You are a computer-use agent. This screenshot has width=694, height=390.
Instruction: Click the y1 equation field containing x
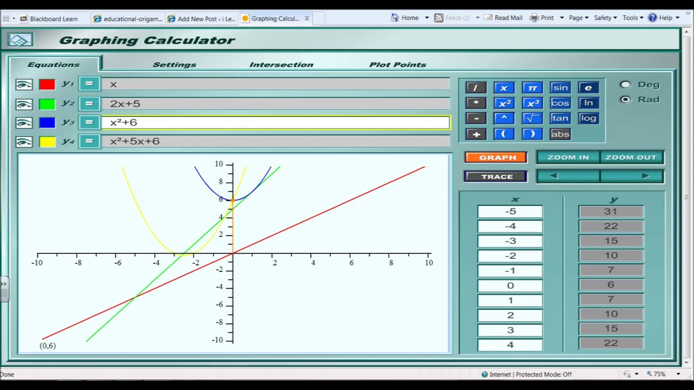275,84
